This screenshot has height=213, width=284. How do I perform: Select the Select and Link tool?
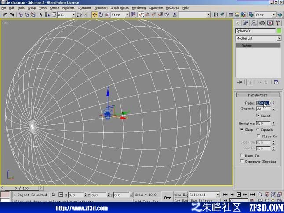tap(20, 14)
